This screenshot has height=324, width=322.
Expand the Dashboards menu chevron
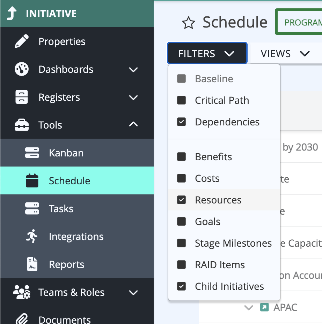(x=133, y=69)
